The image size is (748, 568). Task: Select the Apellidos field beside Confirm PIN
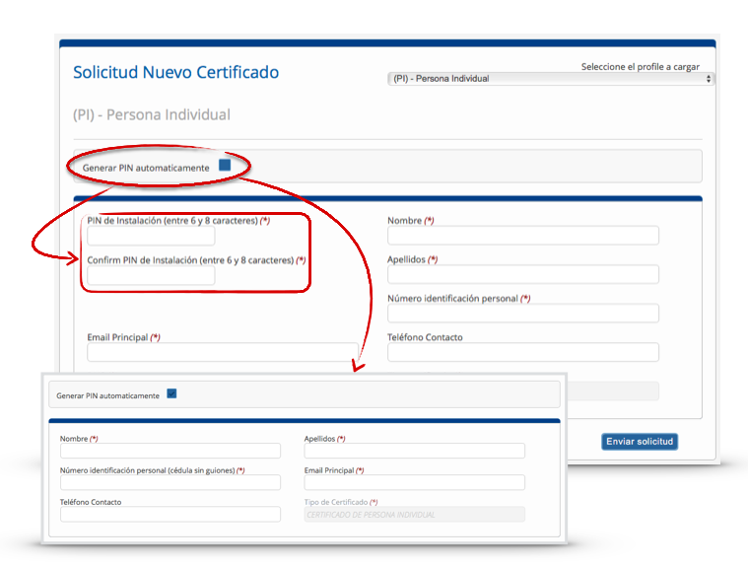522,274
